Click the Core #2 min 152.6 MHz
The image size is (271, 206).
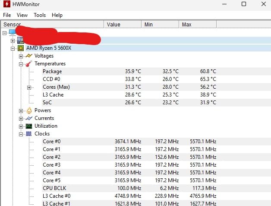[167, 157]
